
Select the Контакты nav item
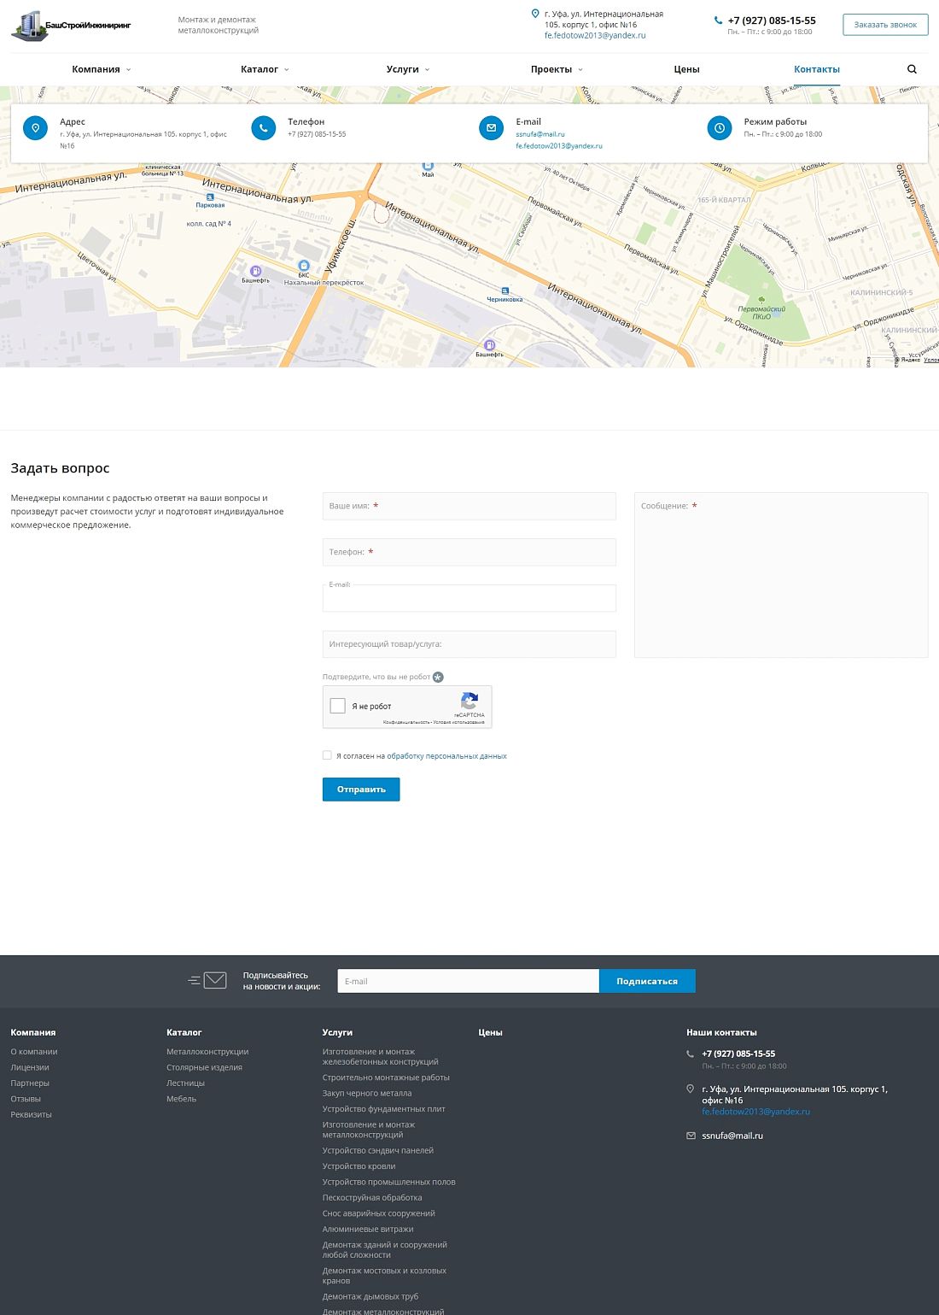pyautogui.click(x=817, y=69)
